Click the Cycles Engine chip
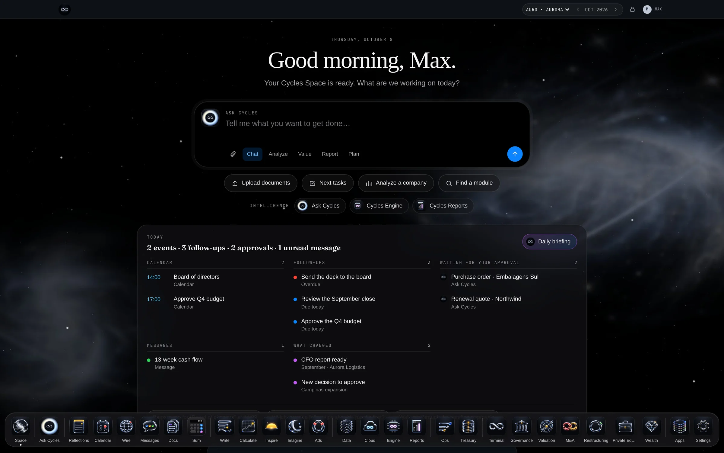Screen dimensions: 724x453 379,206
